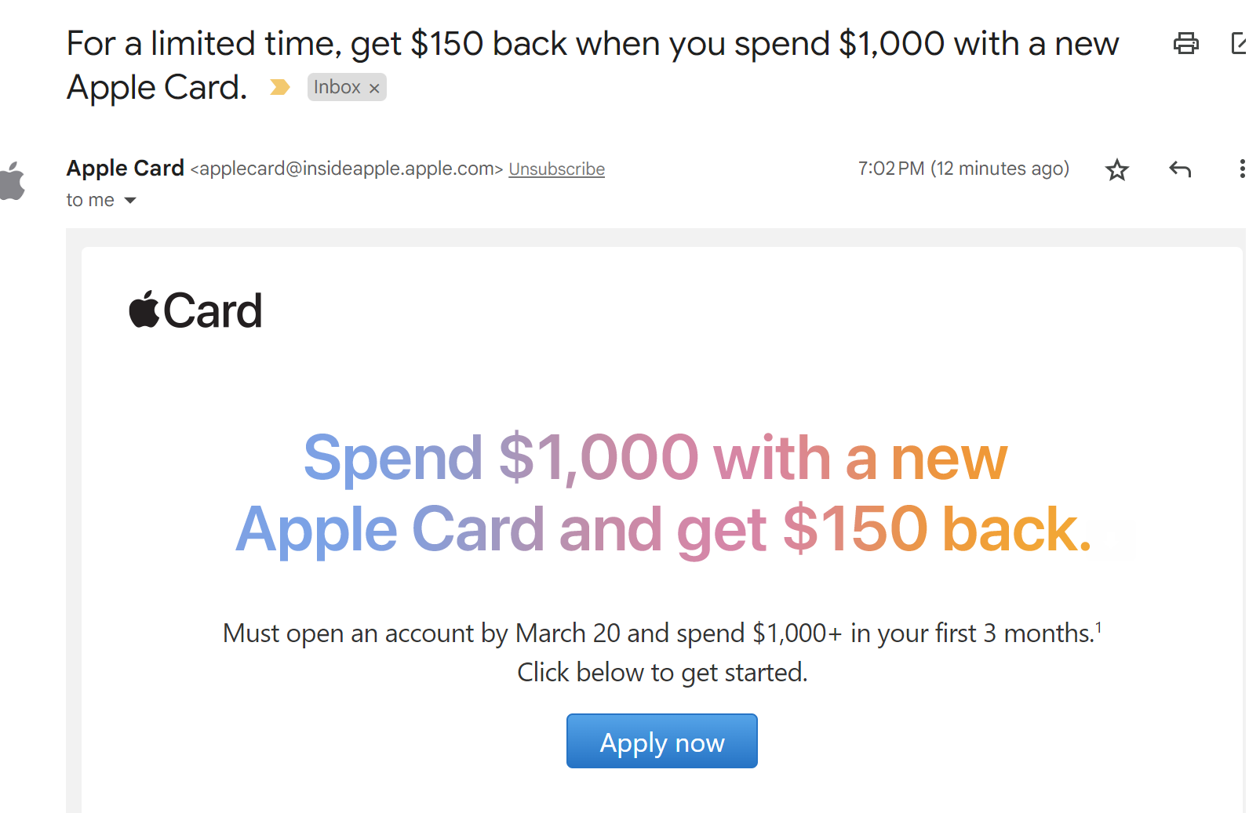Click the blue Apply now gradient banner area

661,740
